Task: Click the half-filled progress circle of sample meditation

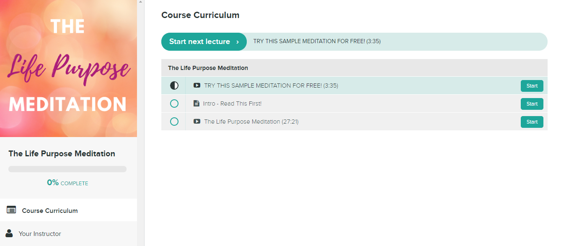Action: pos(174,85)
